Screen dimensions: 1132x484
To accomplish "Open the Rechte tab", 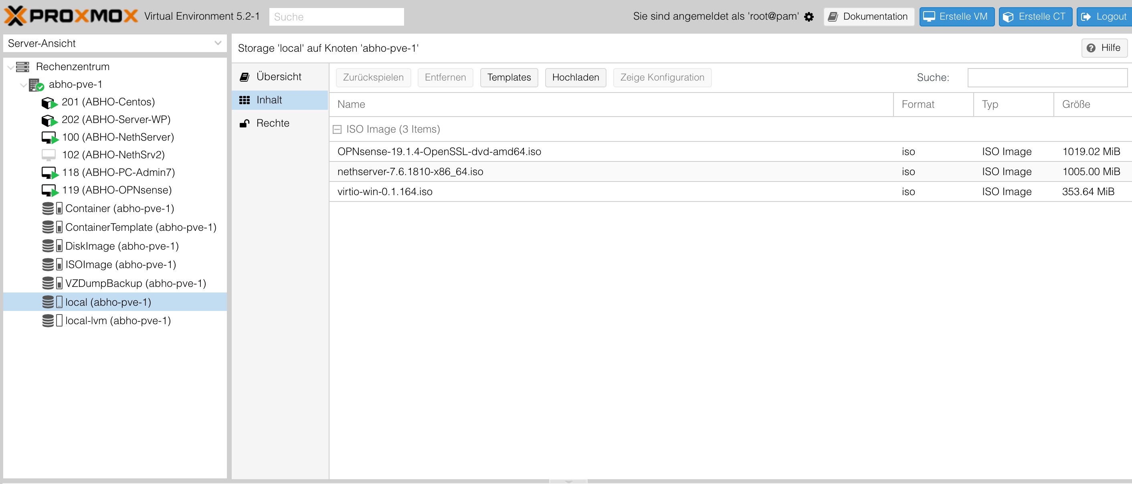I will (x=280, y=123).
